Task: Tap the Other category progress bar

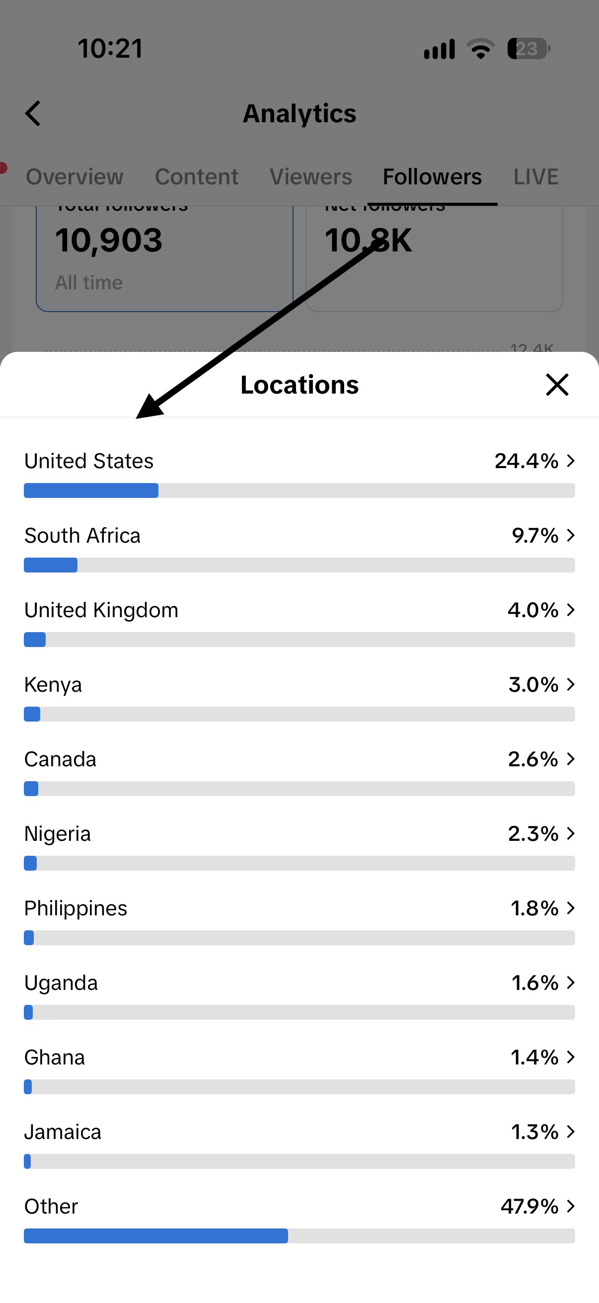Action: point(299,1236)
